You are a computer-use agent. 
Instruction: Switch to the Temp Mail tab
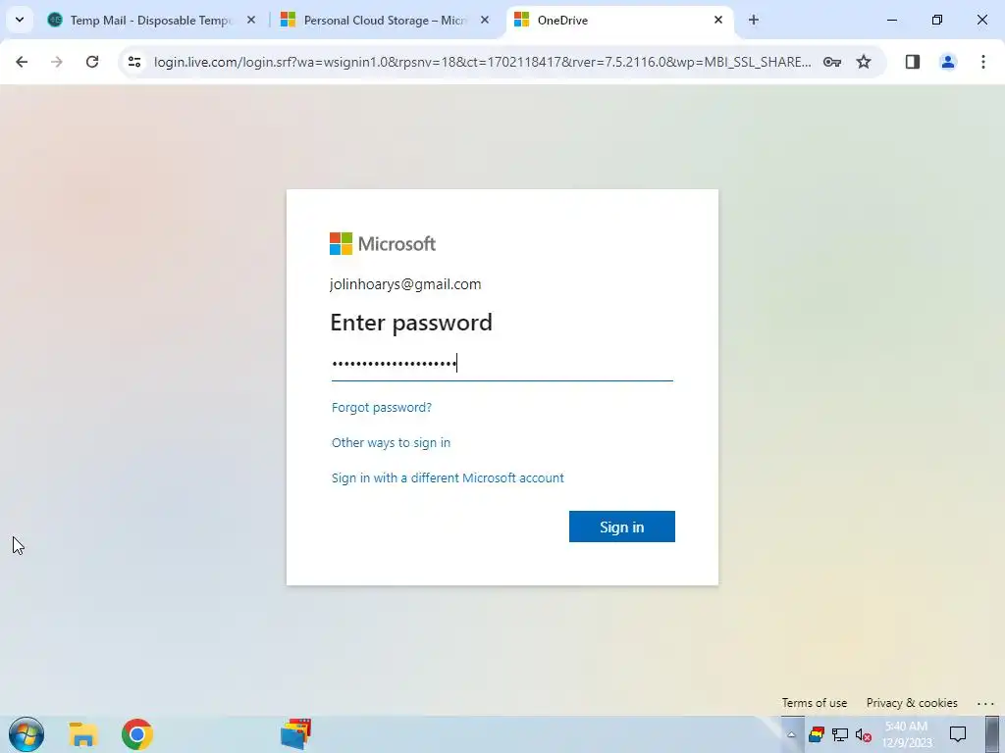149,21
